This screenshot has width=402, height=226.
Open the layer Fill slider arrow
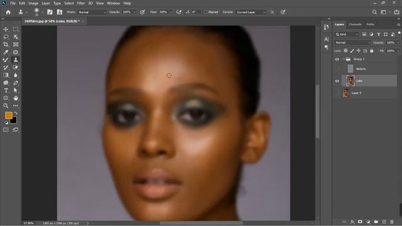pyautogui.click(x=398, y=51)
